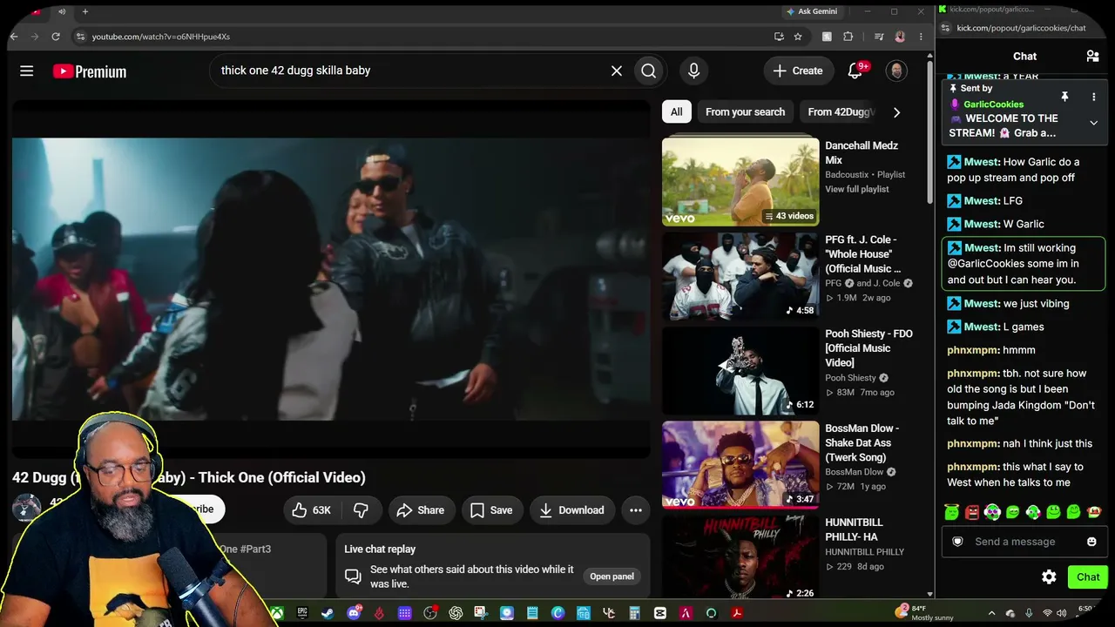1115x627 pixels.
Task: Select the All filter chip
Action: click(x=677, y=111)
